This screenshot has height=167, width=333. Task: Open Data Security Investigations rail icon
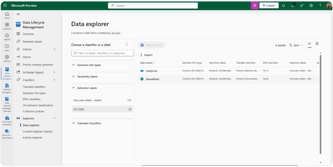tap(7, 105)
